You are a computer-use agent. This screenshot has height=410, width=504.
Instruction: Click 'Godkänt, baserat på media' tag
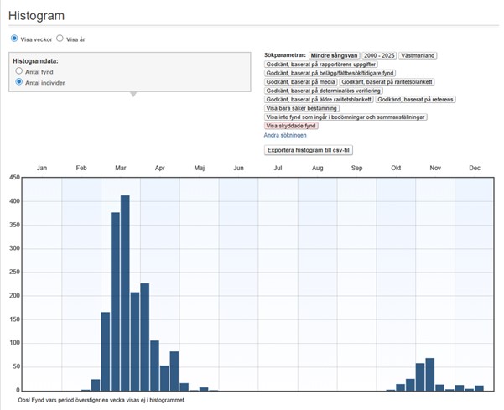[299, 82]
